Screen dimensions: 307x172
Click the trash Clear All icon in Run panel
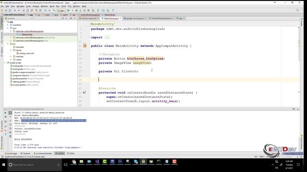point(11,136)
